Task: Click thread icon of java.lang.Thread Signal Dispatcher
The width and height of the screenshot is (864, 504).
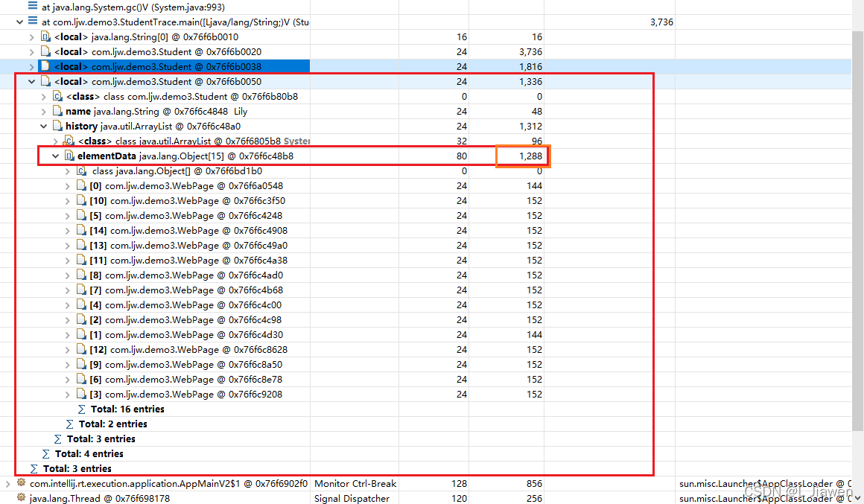Action: 21,498
